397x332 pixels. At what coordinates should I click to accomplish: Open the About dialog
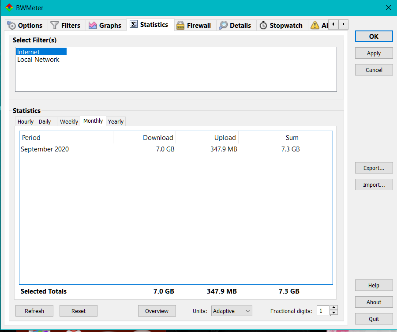[374, 302]
